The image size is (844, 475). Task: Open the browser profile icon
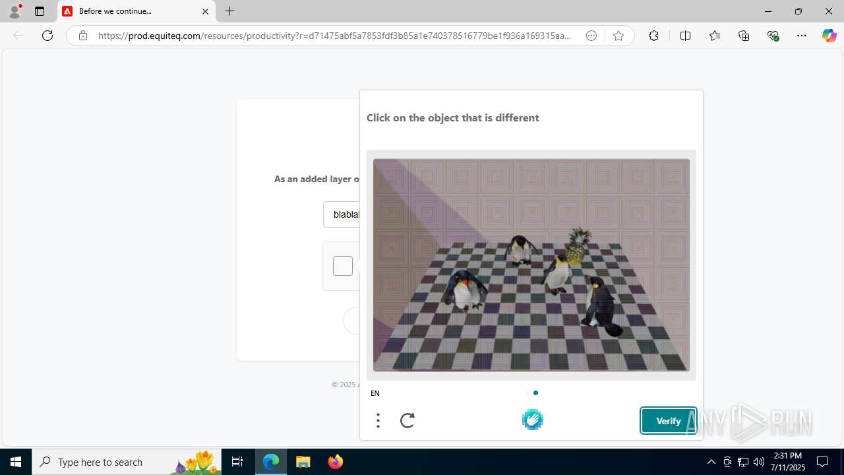[x=15, y=11]
